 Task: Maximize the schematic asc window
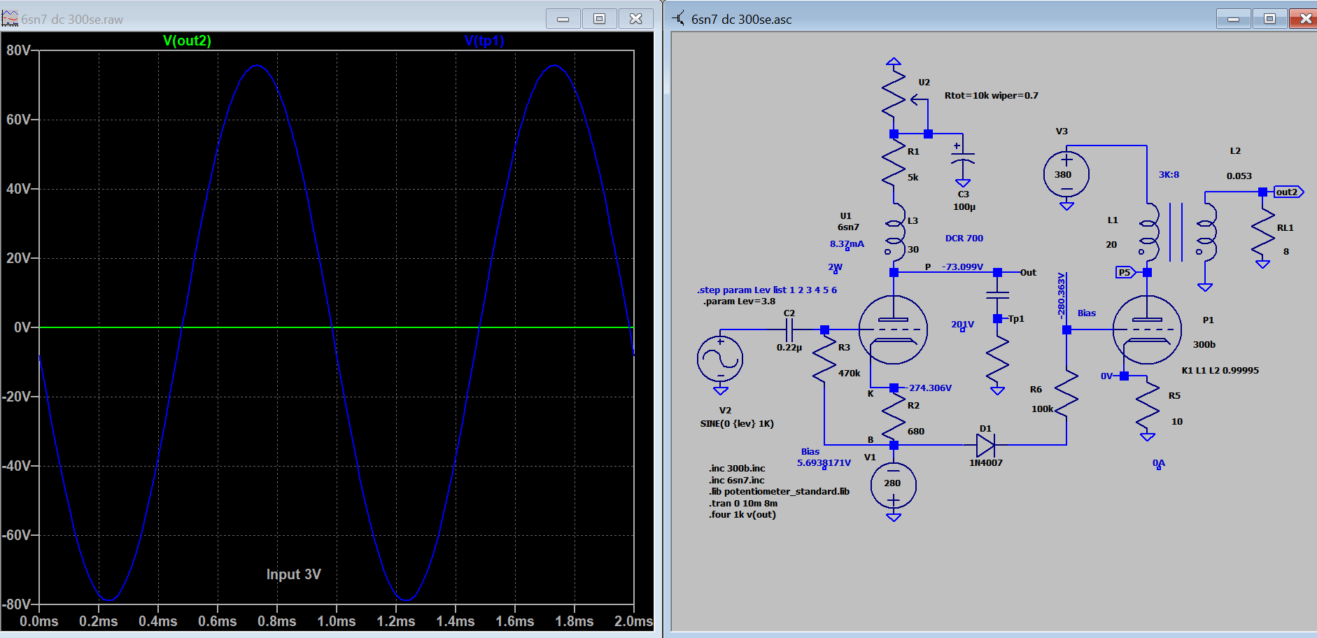click(1270, 19)
